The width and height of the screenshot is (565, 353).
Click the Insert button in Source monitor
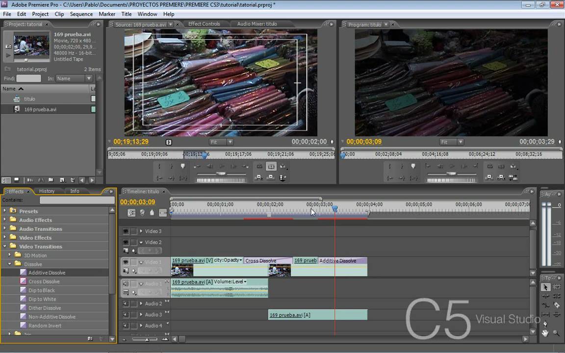tap(259, 177)
